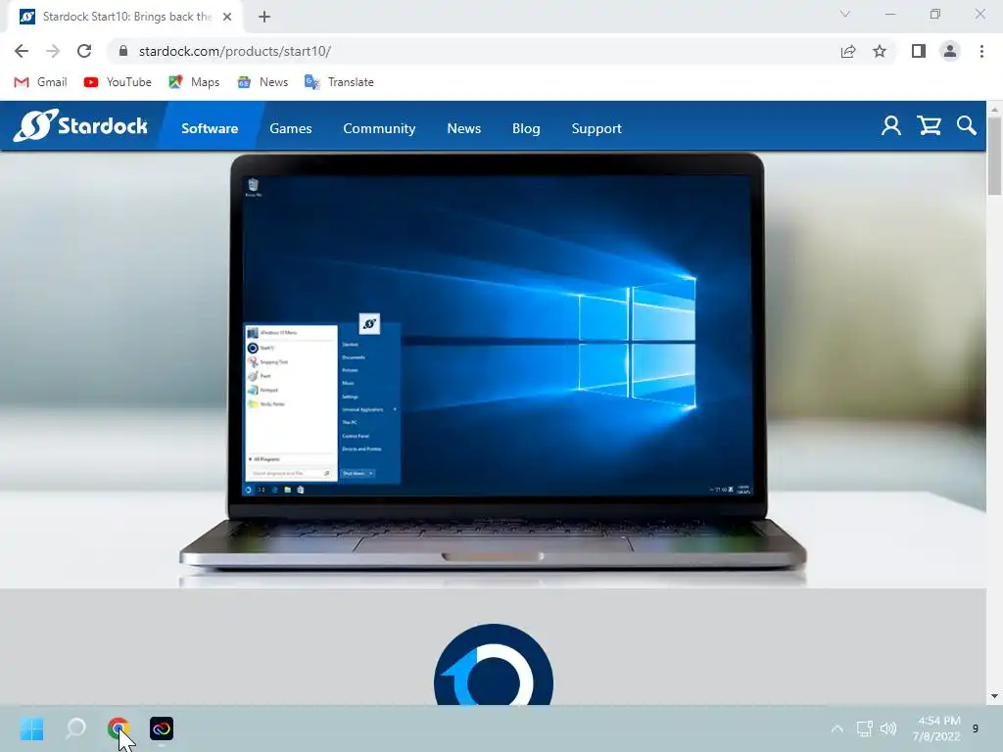Click the Stardock logo
The image size is (1003, 752).
pyautogui.click(x=80, y=125)
